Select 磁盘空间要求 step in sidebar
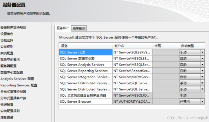 (x=10, y=59)
